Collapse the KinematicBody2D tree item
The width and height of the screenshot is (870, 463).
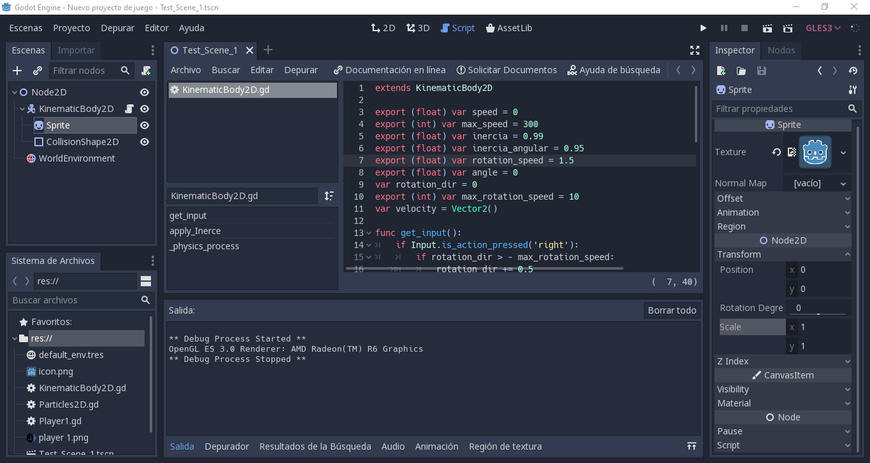click(22, 109)
